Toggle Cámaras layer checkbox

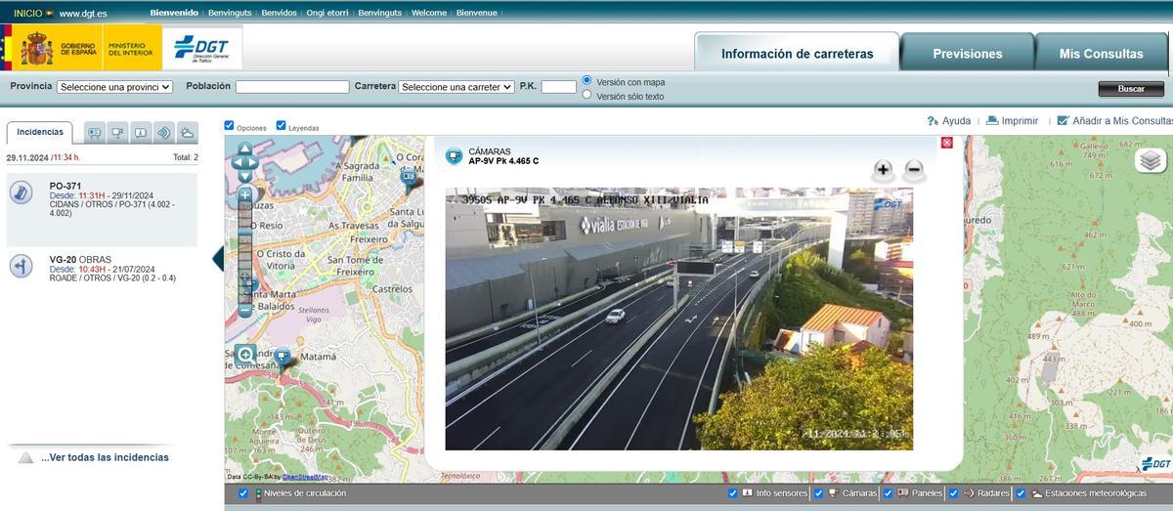(x=819, y=493)
